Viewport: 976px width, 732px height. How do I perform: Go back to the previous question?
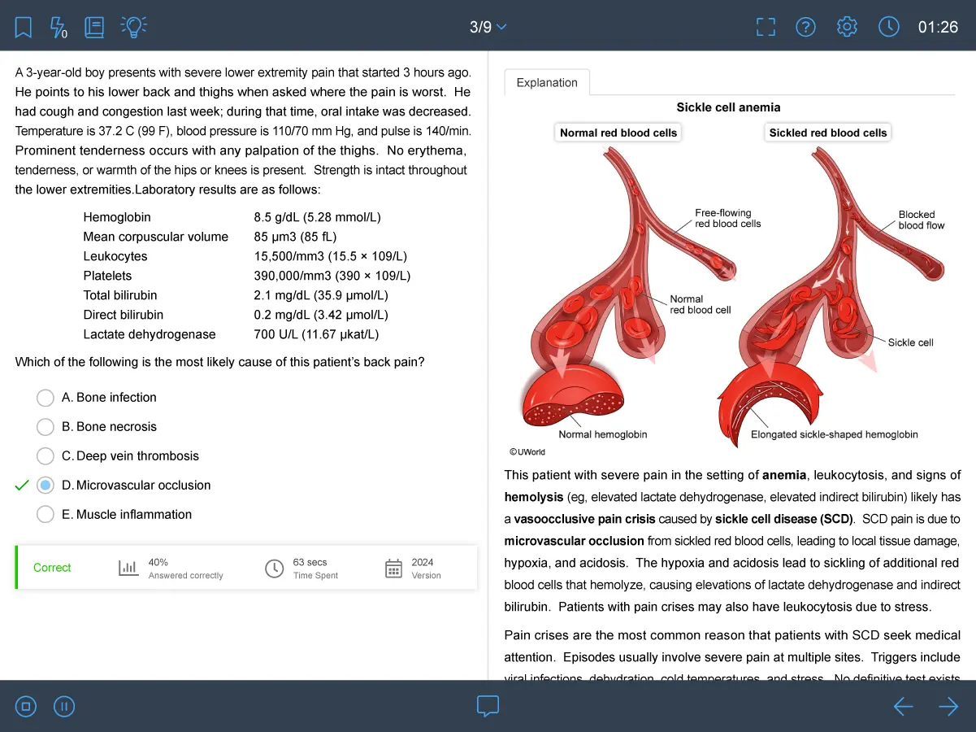903,707
